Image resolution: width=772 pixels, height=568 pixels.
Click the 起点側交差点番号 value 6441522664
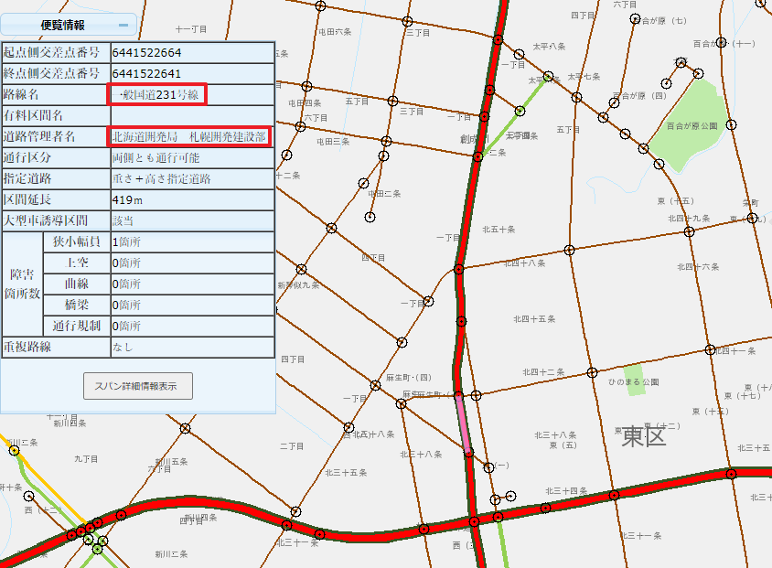[192, 52]
